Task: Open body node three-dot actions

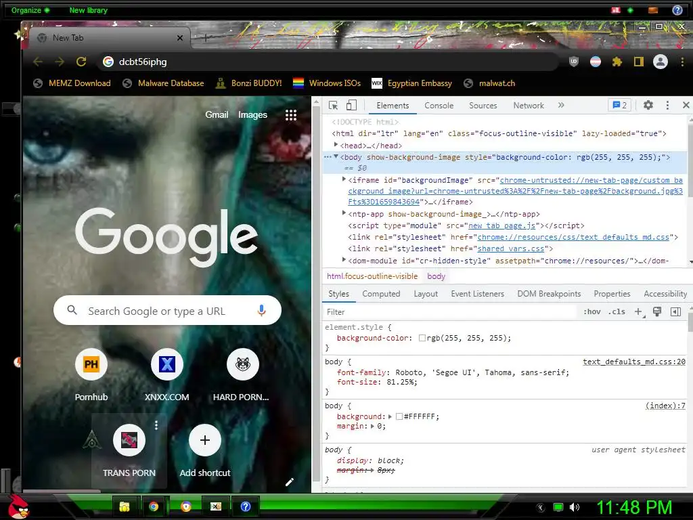Action: coord(328,157)
